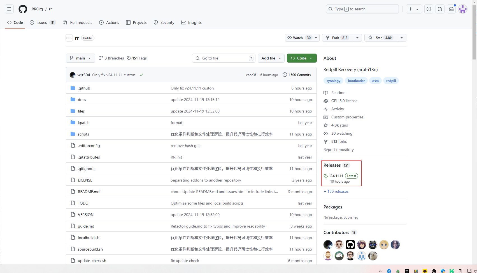This screenshot has width=477, height=273.
Task: Open commit hash eaee3f1
Action: coord(252,75)
